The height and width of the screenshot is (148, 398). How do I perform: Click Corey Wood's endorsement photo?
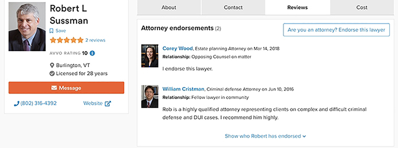coord(150,56)
